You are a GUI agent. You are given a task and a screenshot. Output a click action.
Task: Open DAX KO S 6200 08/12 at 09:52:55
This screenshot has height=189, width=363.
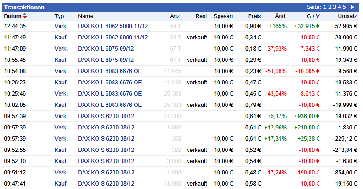(x=106, y=150)
